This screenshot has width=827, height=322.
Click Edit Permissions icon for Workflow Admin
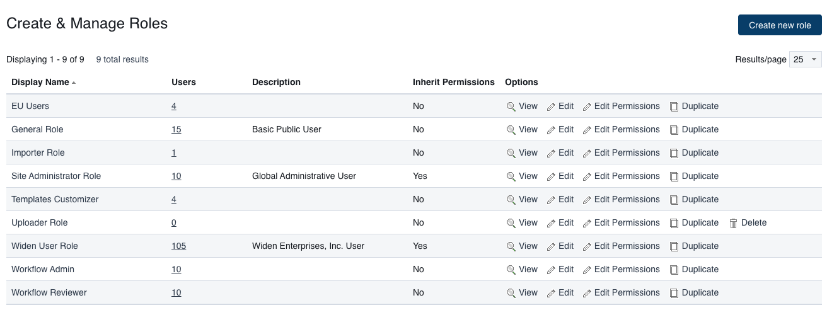pos(587,270)
